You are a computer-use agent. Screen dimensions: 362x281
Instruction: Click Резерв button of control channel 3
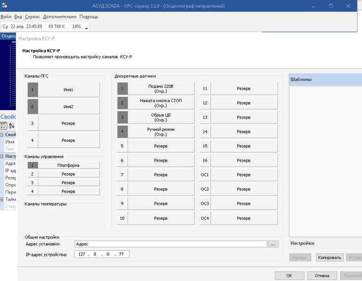click(69, 183)
